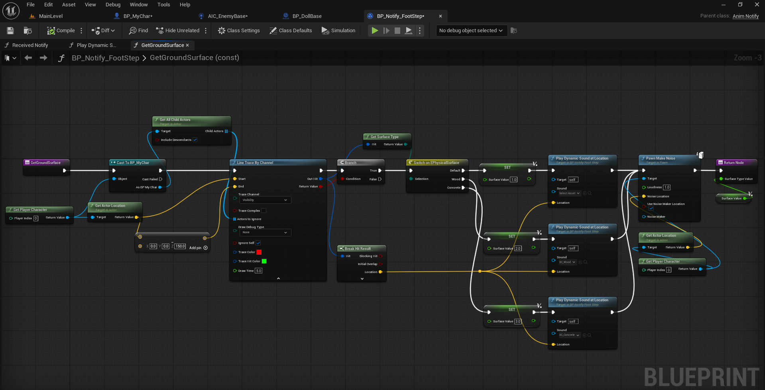Open the Debug menu
Image resolution: width=765 pixels, height=390 pixels.
click(113, 5)
